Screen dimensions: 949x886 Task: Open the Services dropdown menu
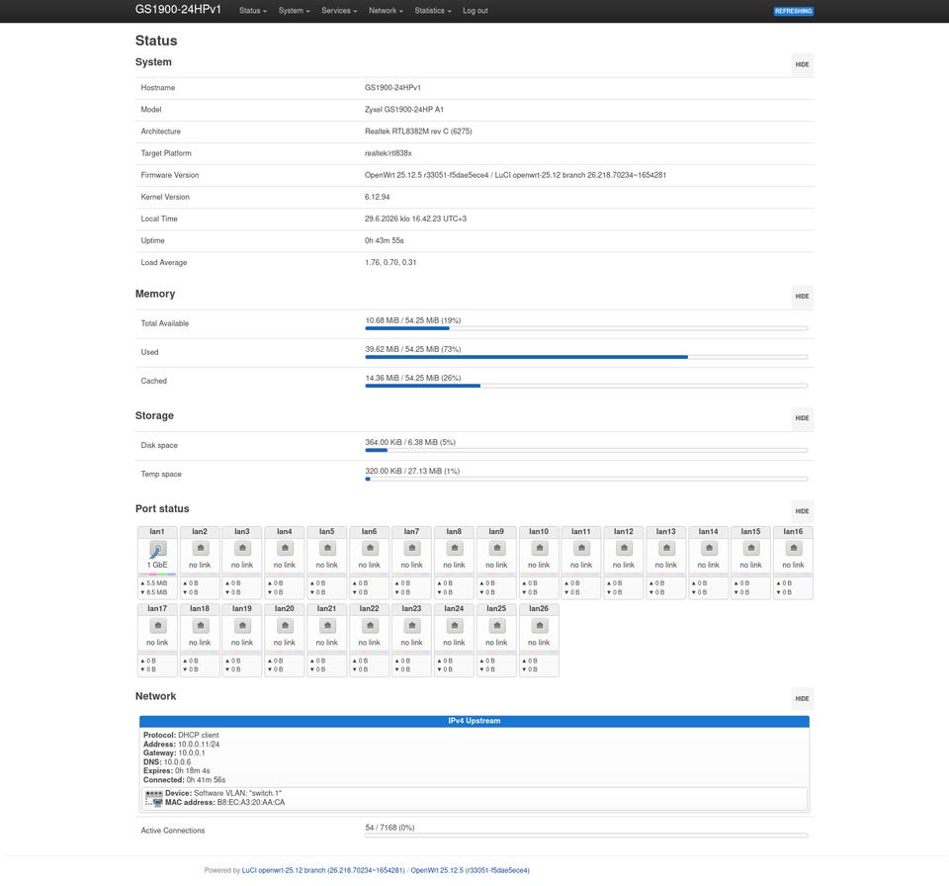tap(339, 11)
